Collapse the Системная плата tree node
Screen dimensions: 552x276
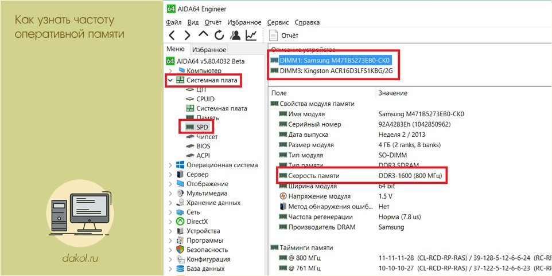[170, 80]
